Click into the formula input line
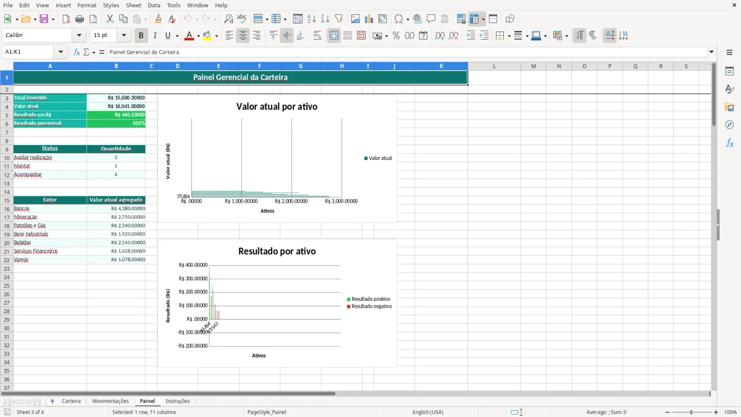 coord(407,53)
